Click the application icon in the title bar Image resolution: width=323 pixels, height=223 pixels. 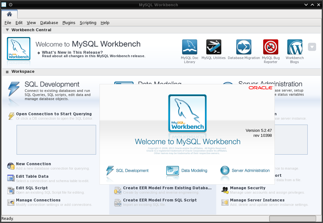coord(4,4)
